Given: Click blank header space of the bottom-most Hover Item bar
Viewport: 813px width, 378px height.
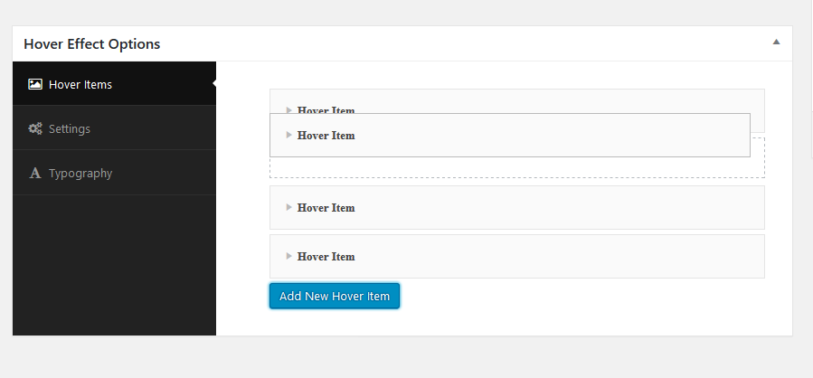Looking at the screenshot, I should tap(559, 256).
